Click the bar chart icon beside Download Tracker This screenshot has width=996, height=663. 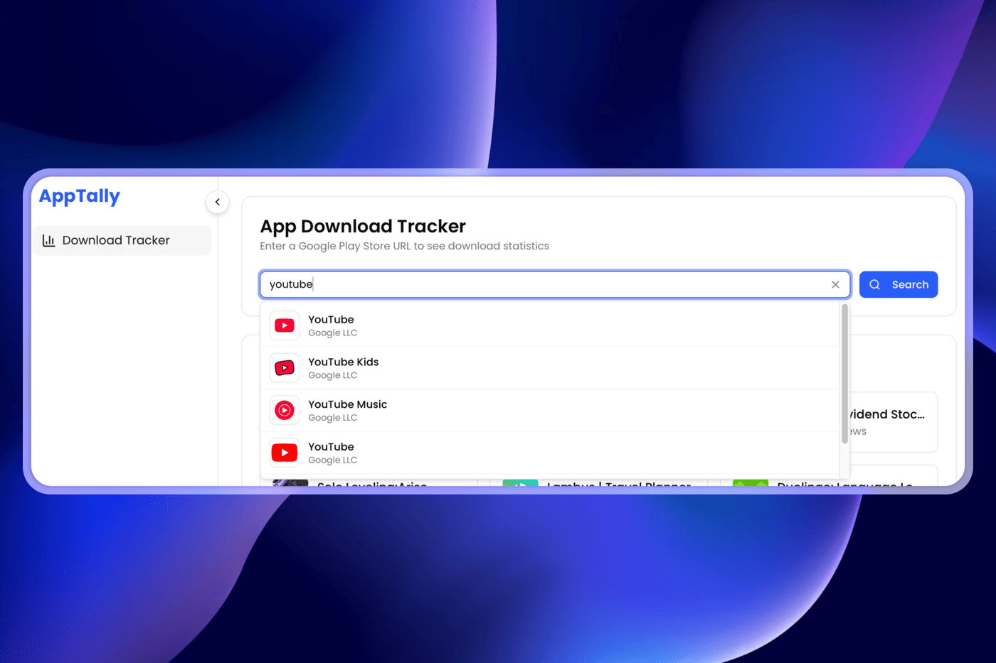click(49, 240)
